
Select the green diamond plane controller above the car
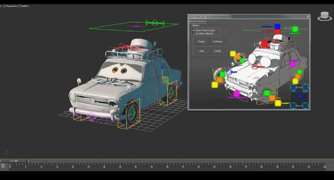pyautogui.click(x=134, y=26)
